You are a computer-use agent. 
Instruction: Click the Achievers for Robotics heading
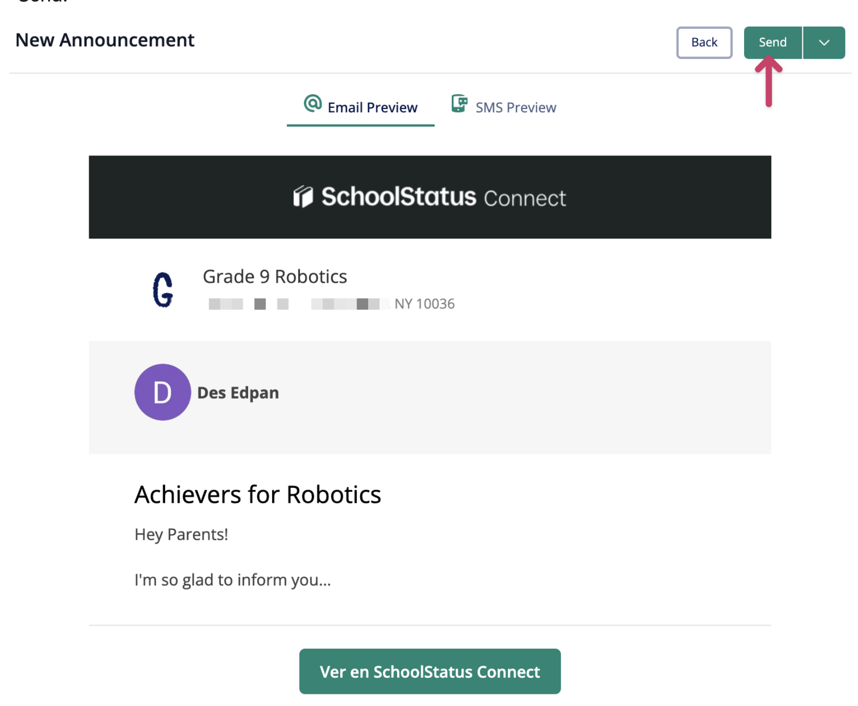click(257, 494)
